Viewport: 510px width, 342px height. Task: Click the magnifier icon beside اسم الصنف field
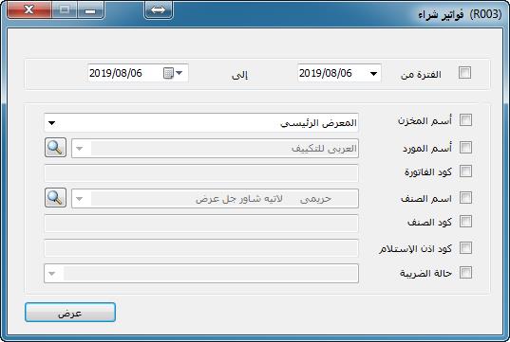(55, 197)
